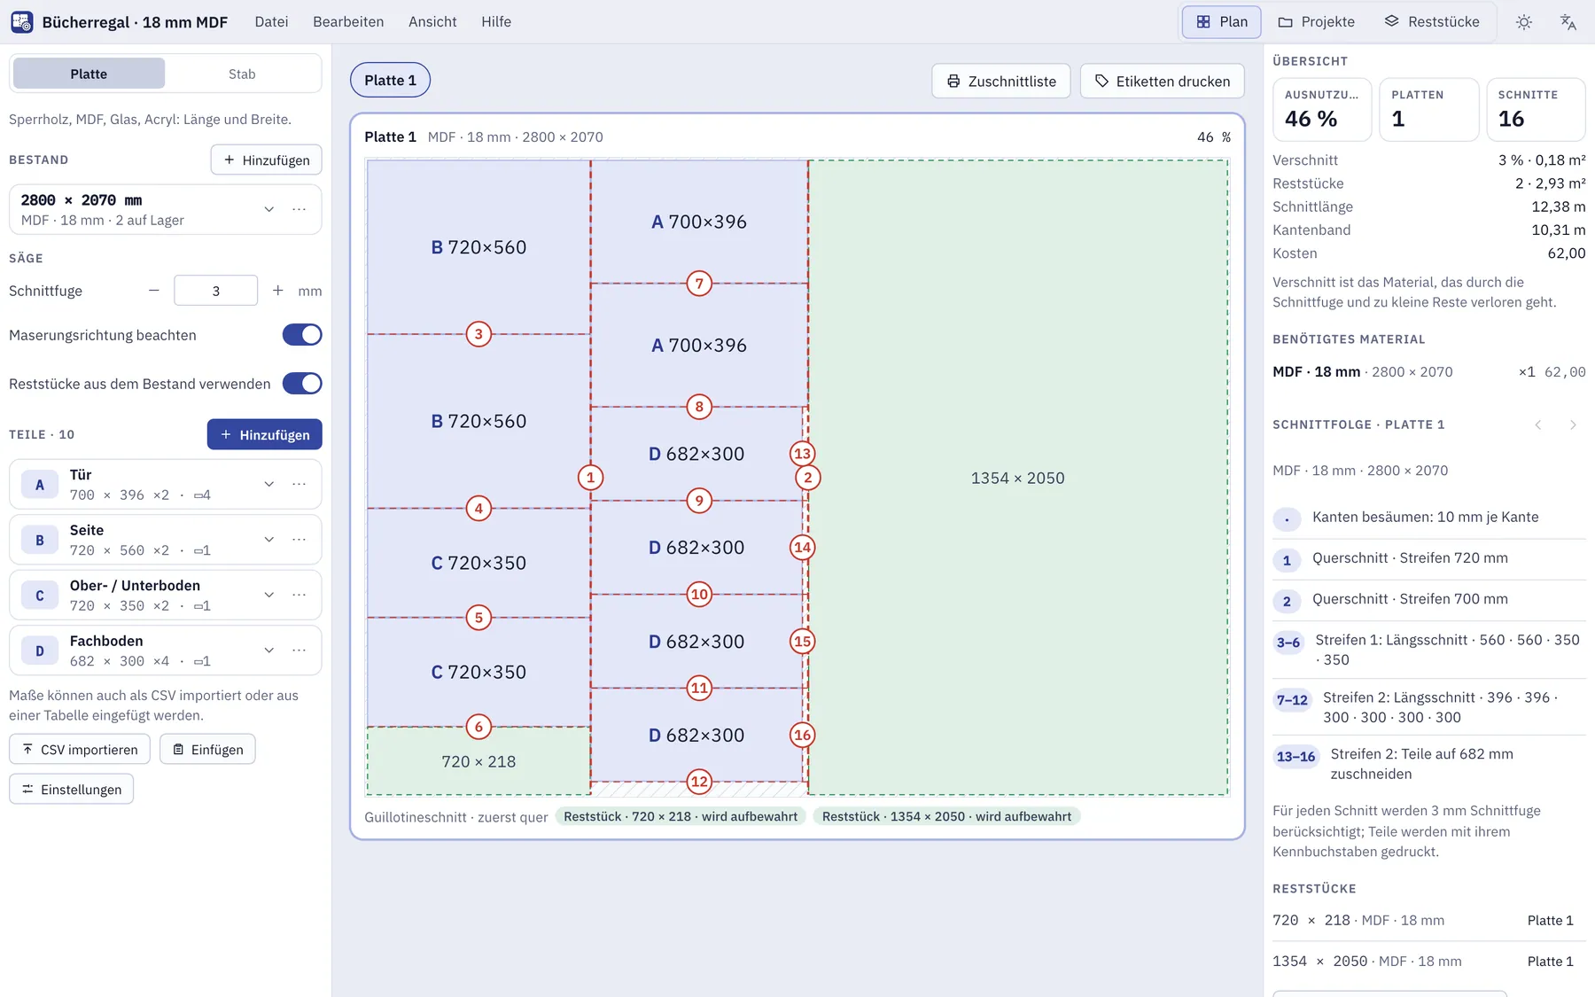Increase Schnittfuge with plus icon

[278, 291]
